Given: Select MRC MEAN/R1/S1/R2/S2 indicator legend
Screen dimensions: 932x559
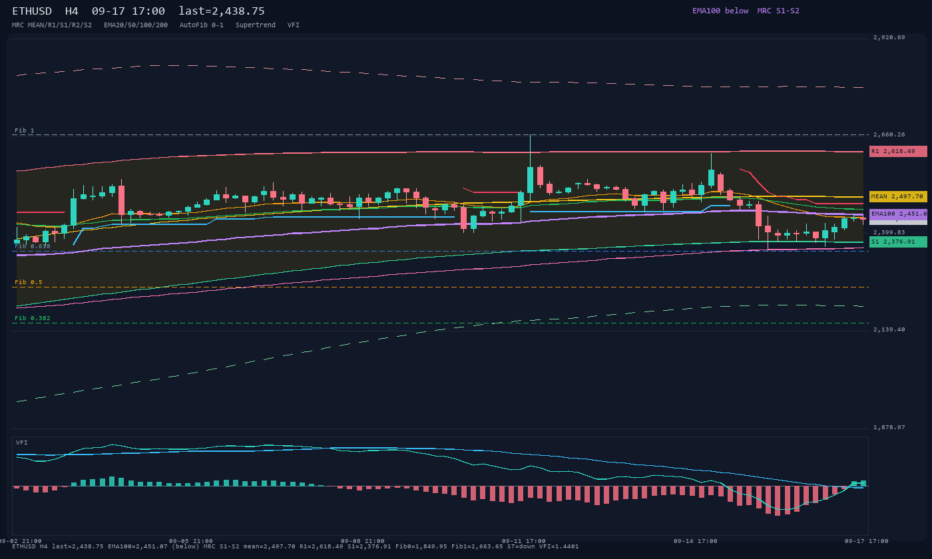Looking at the screenshot, I should [x=52, y=25].
